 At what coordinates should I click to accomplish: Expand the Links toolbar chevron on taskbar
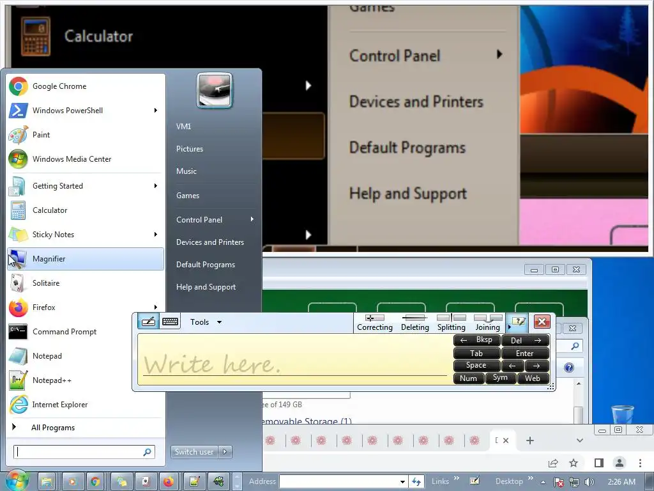(456, 478)
